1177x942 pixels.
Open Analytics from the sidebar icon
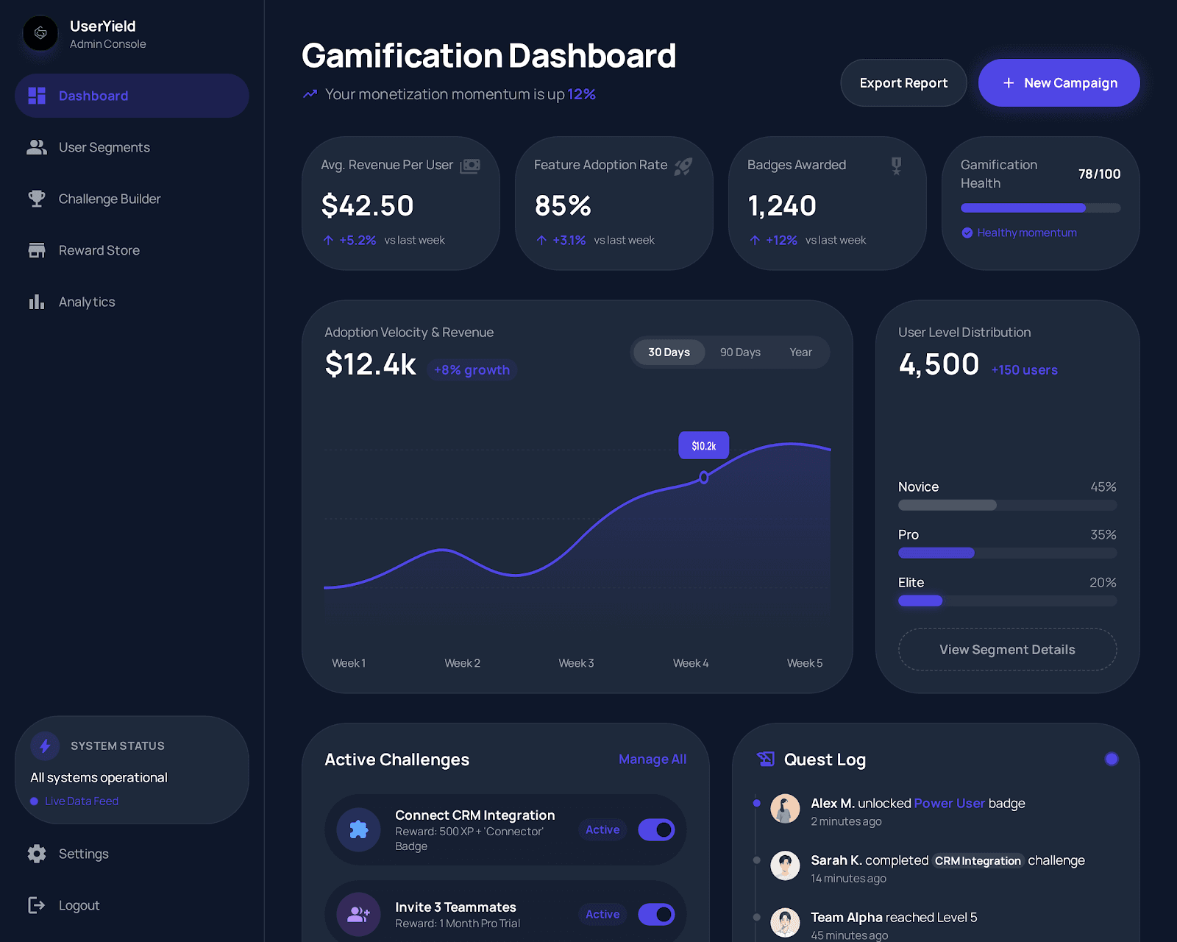[x=36, y=302]
